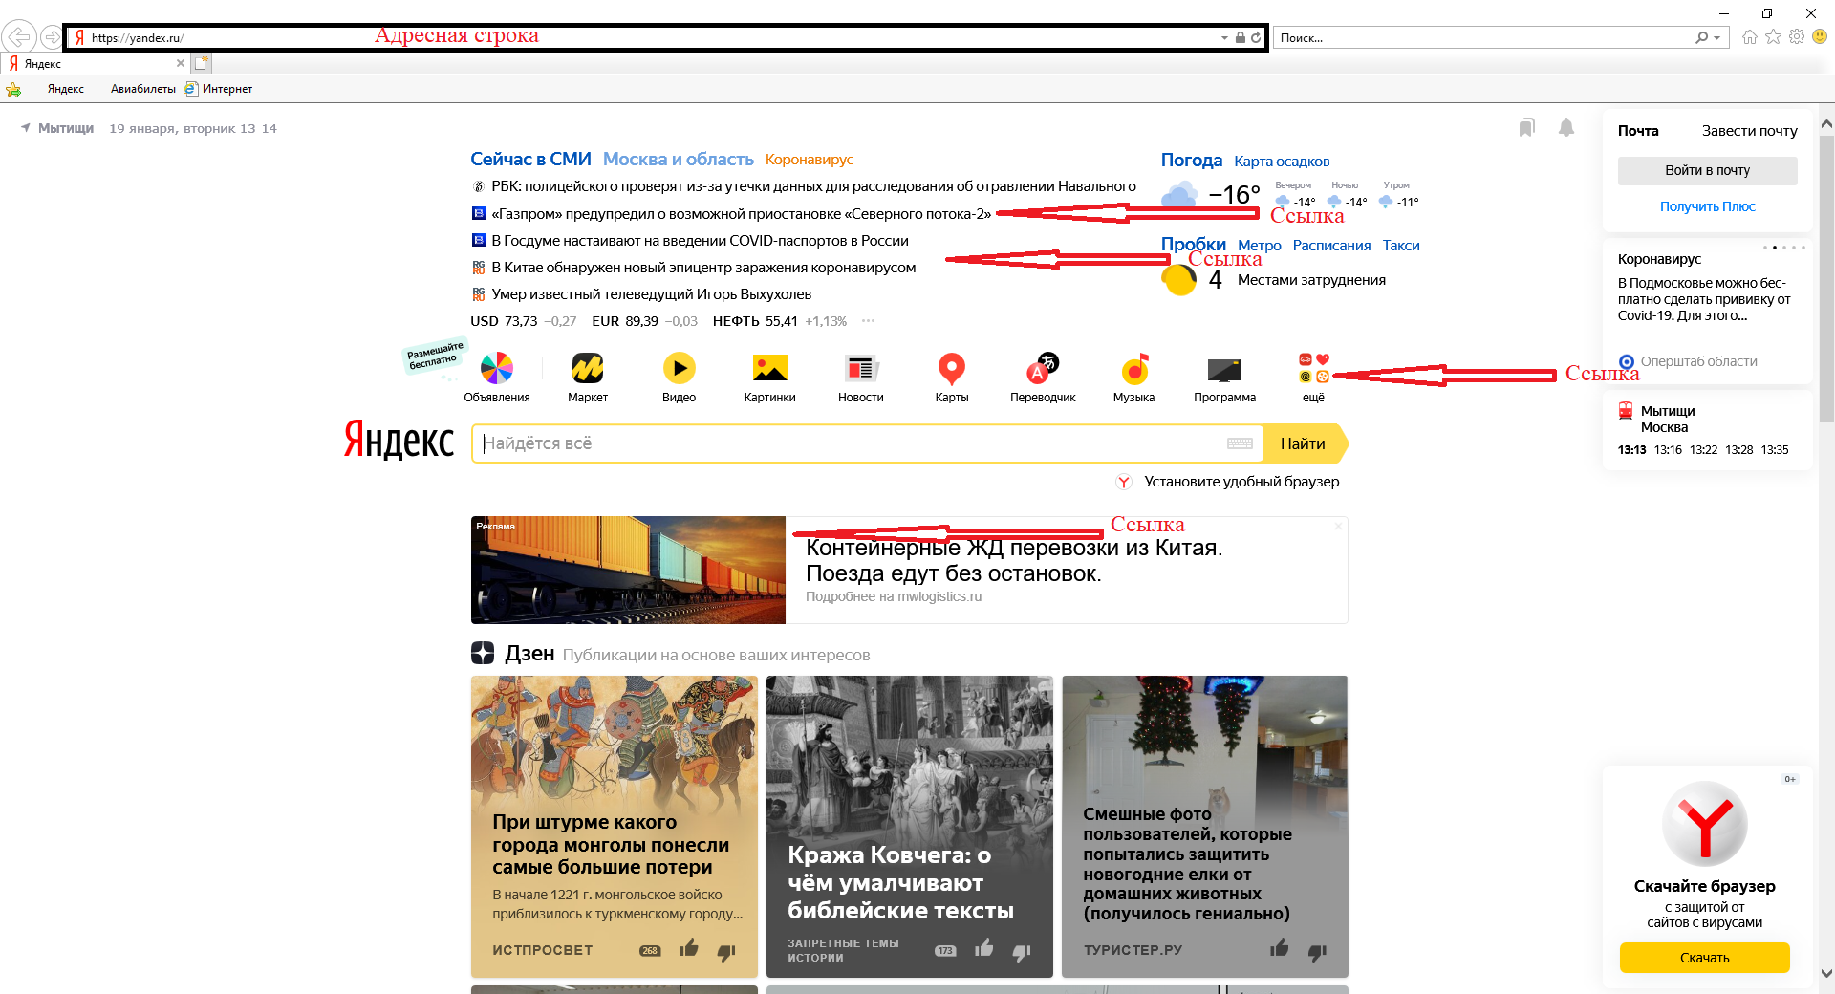Screen dimensions: 1835x994
Task: Click the notifications bell icon
Action: click(x=1566, y=128)
